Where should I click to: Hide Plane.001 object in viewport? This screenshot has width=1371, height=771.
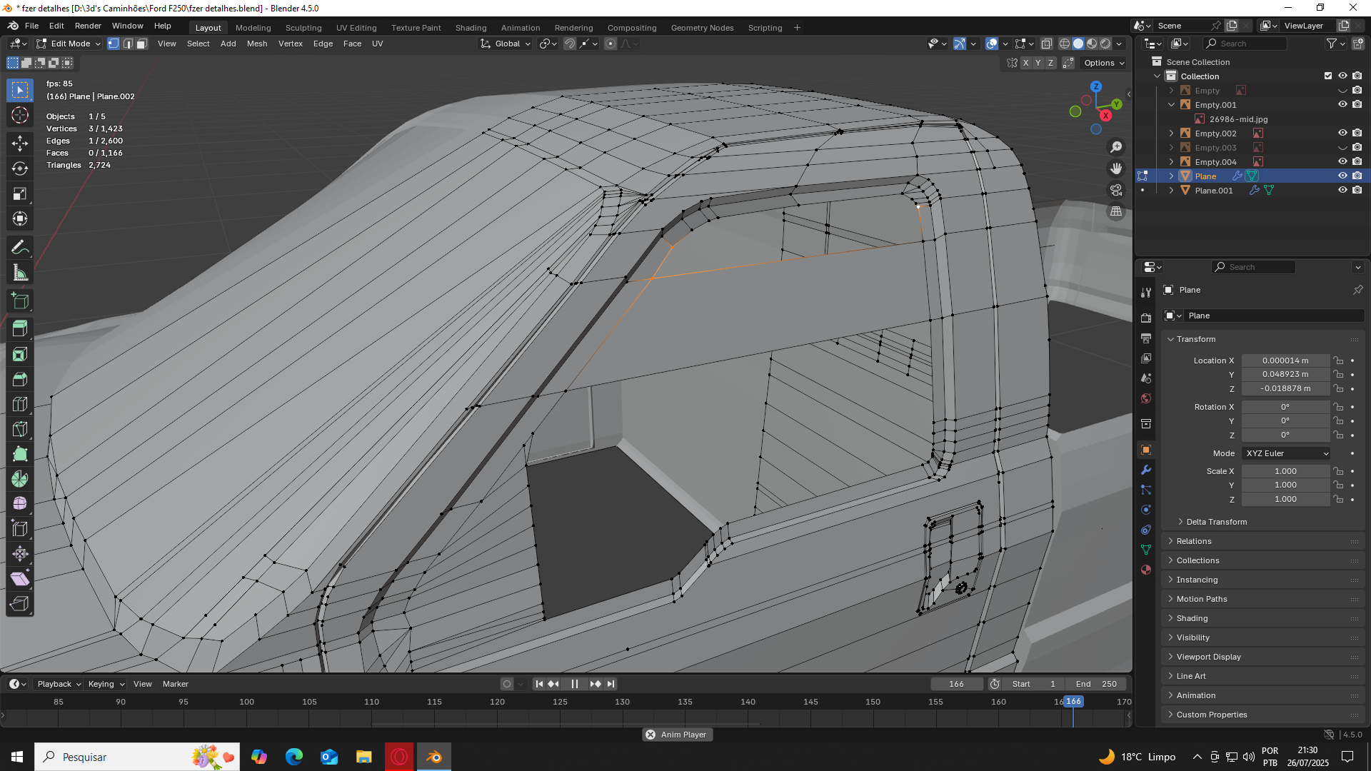(1342, 191)
